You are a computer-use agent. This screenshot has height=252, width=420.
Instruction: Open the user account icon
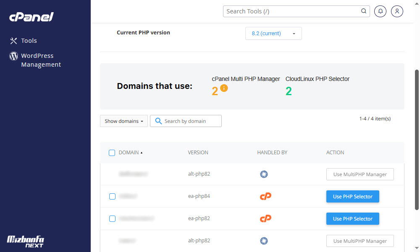click(397, 11)
